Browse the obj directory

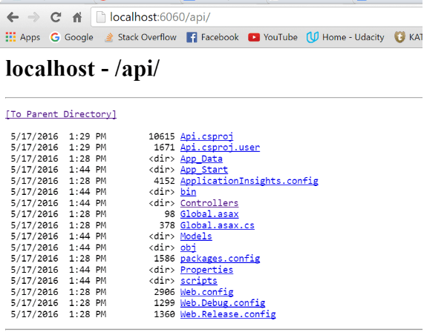(x=188, y=248)
